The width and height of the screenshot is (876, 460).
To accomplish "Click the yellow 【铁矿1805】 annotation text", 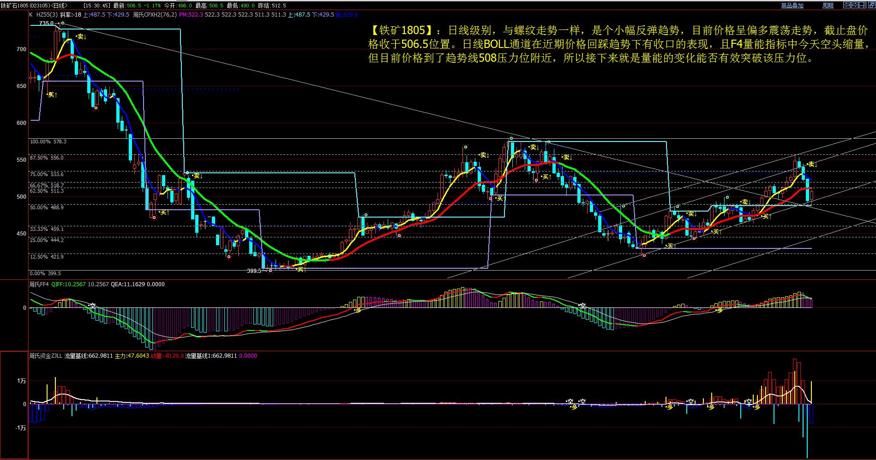I will [x=398, y=31].
